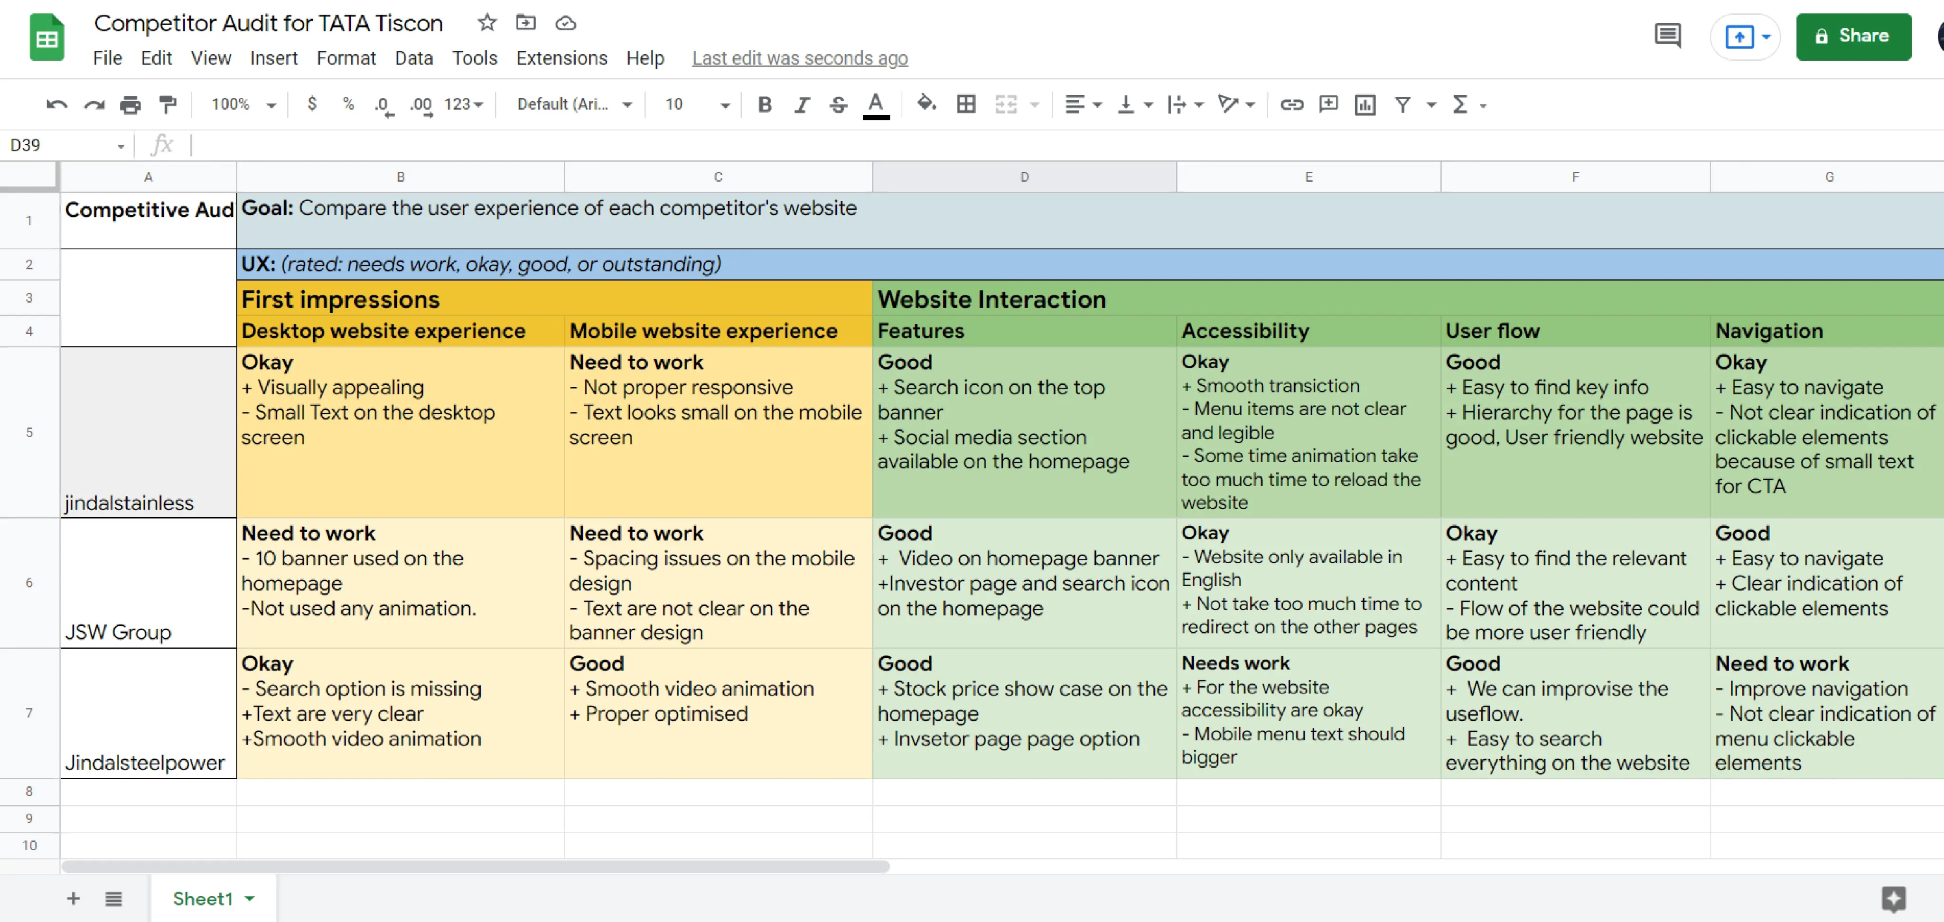Open the Tools menu
Screen dimensions: 1944x922
pyautogui.click(x=475, y=58)
